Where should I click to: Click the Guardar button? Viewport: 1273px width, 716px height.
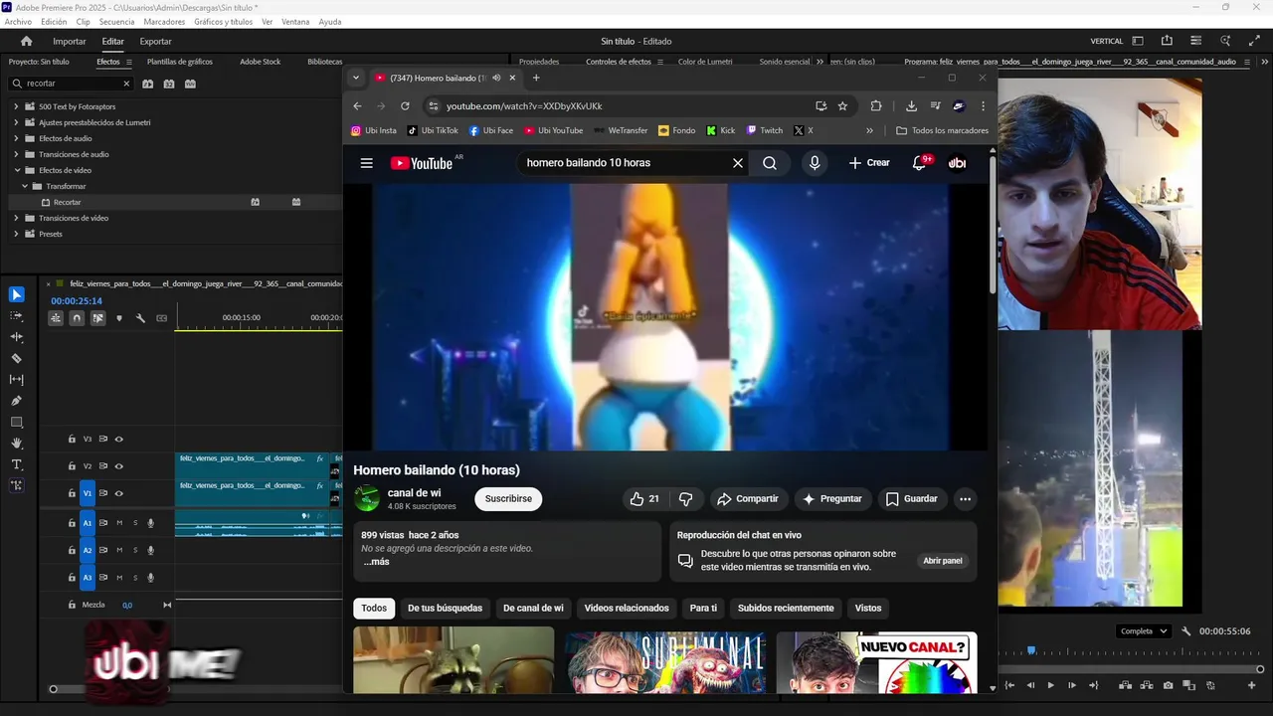tap(911, 498)
